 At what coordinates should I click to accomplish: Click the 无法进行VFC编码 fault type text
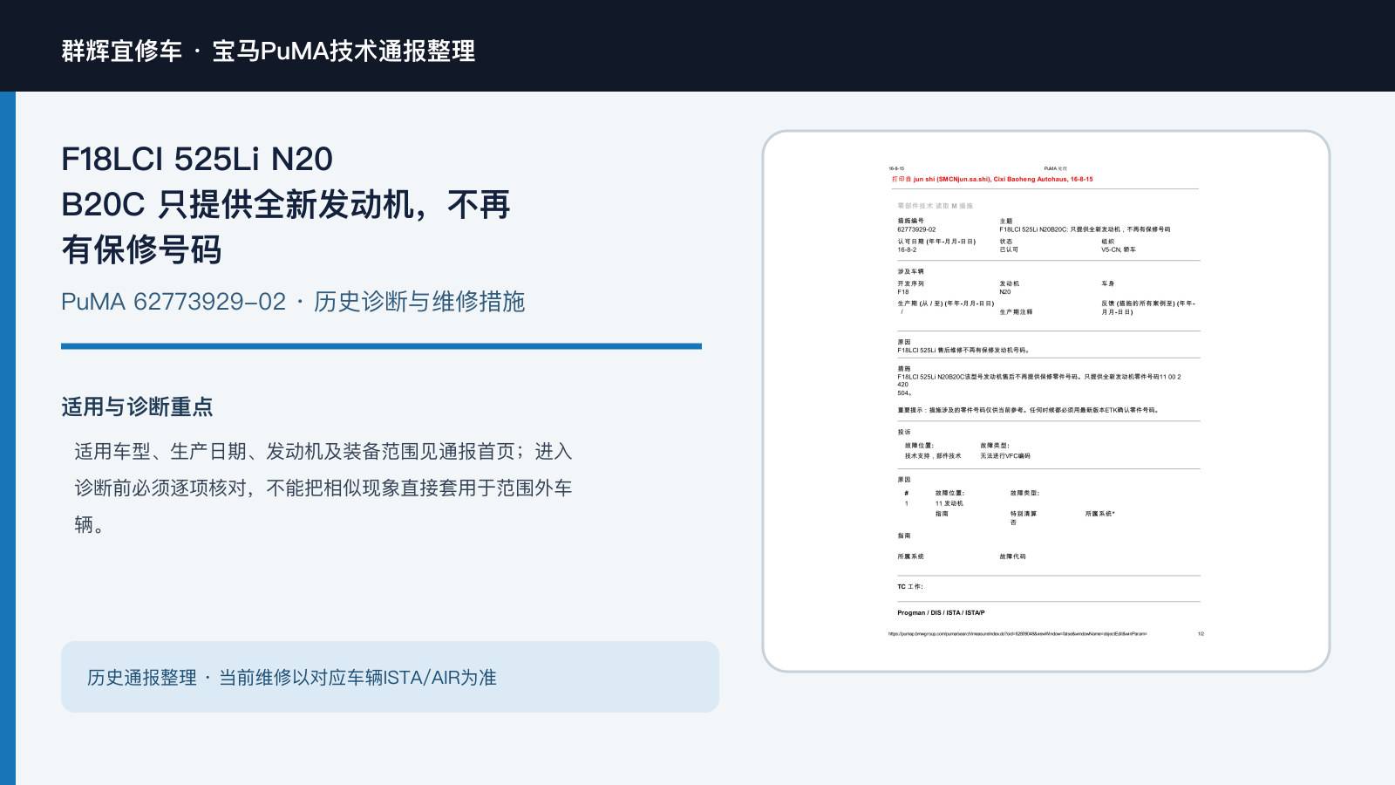1005,456
